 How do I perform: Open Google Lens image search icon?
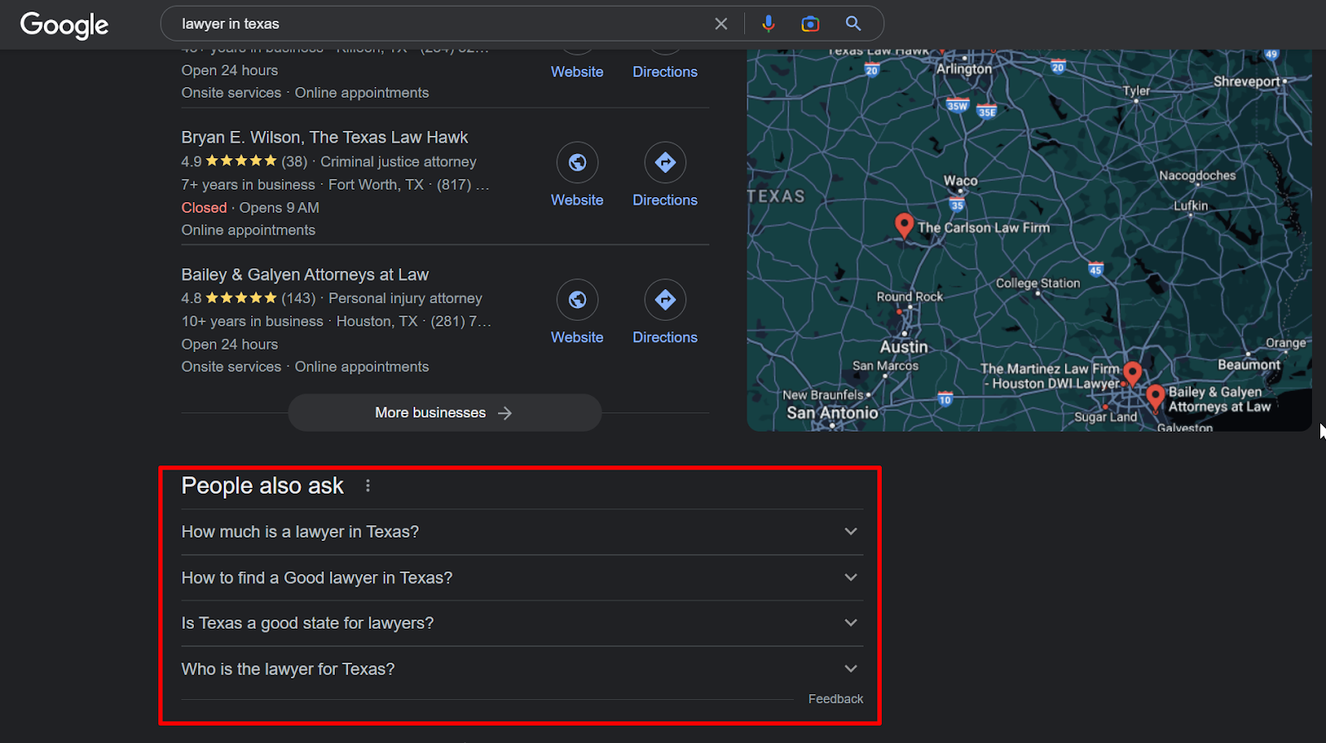coord(811,24)
